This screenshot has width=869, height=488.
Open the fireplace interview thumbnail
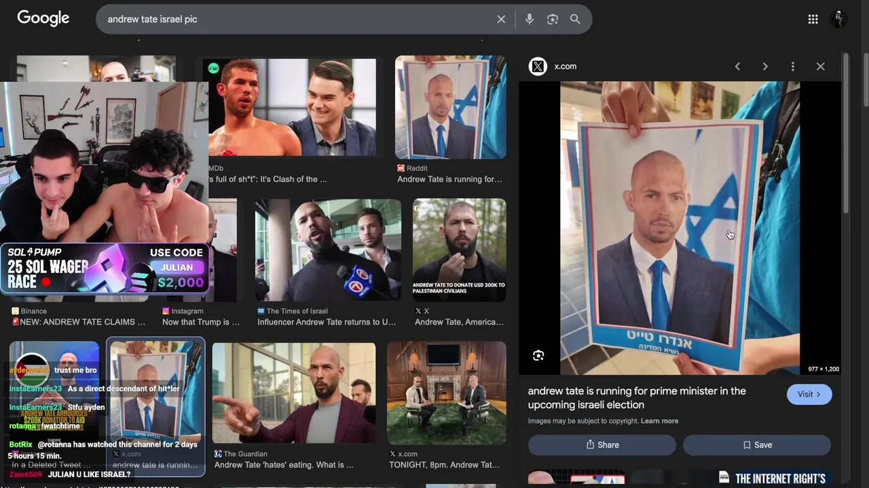point(447,393)
